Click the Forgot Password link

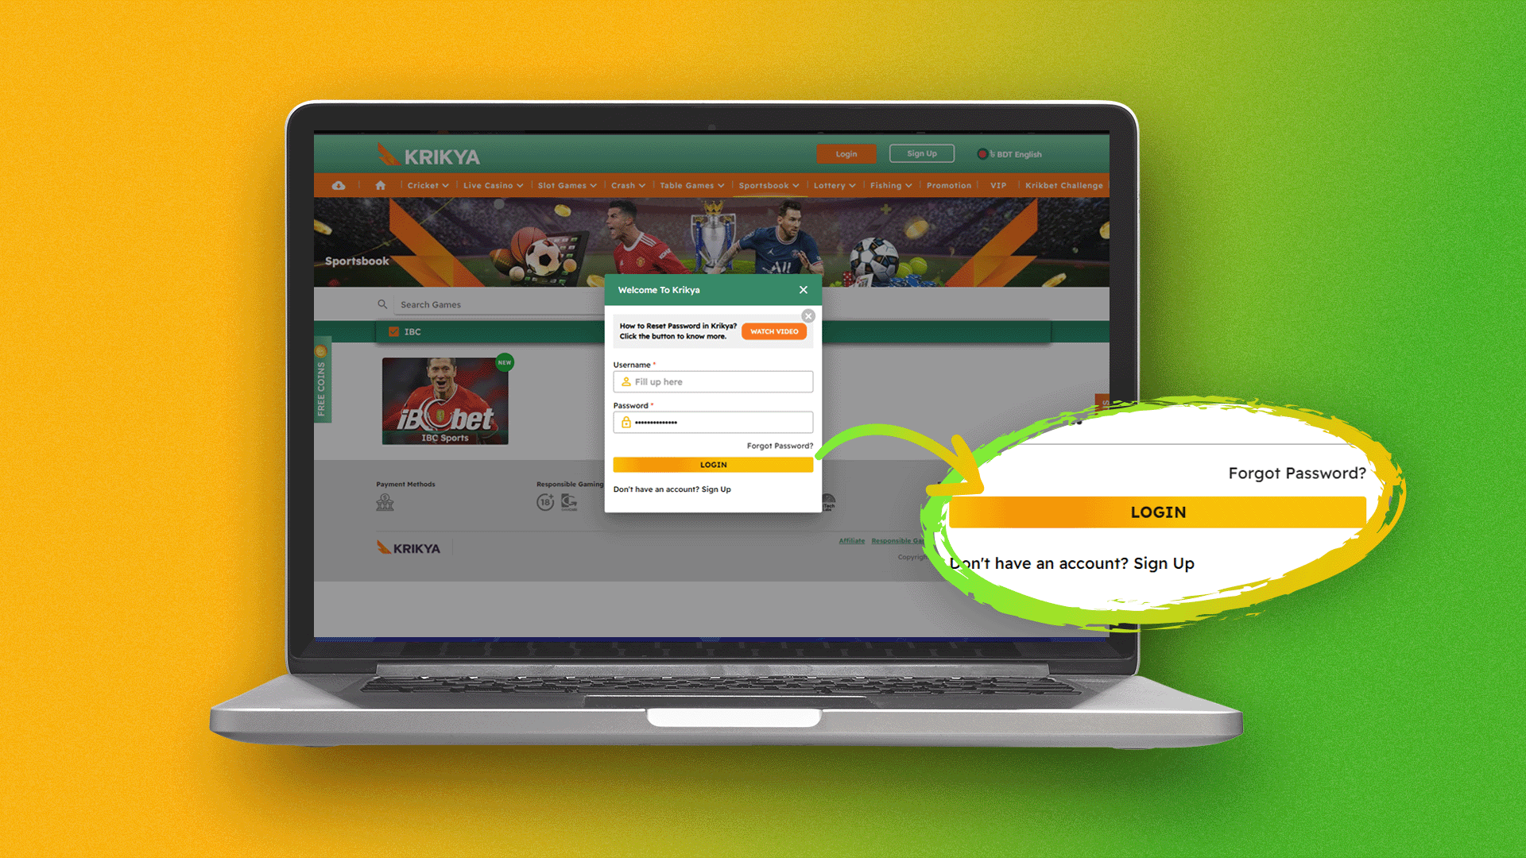[779, 446]
